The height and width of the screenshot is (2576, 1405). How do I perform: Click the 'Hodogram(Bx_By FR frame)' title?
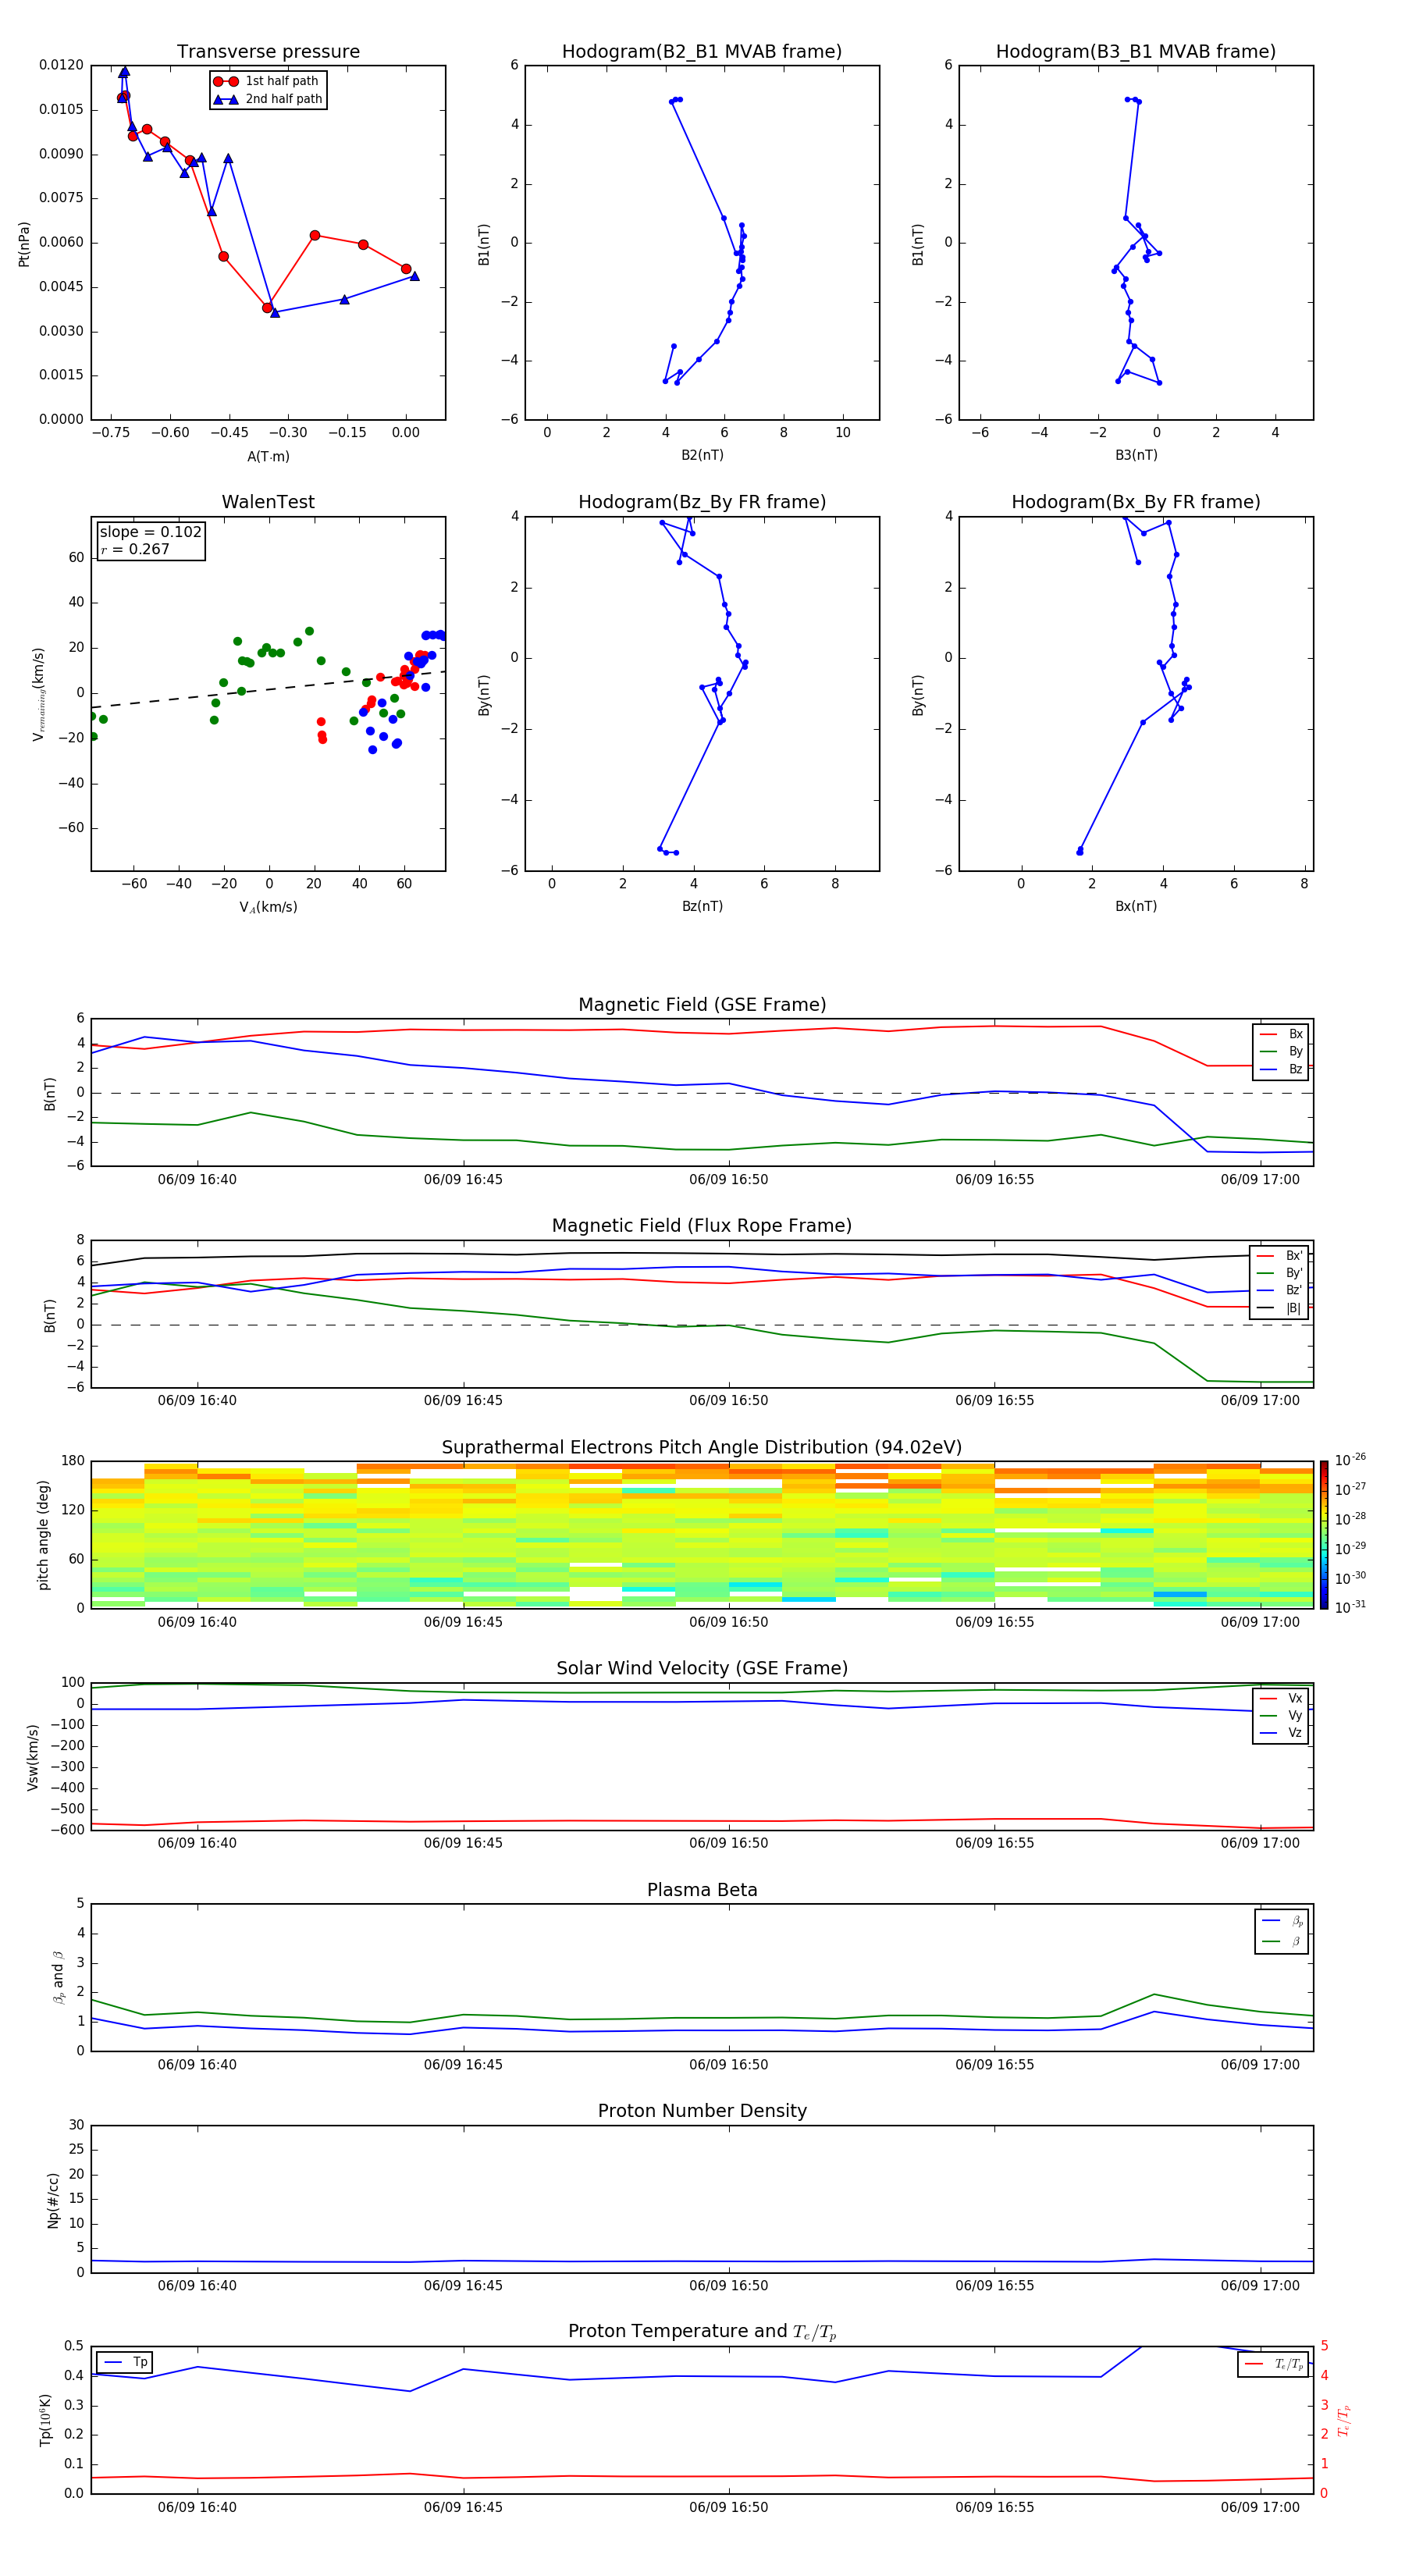(x=1136, y=502)
